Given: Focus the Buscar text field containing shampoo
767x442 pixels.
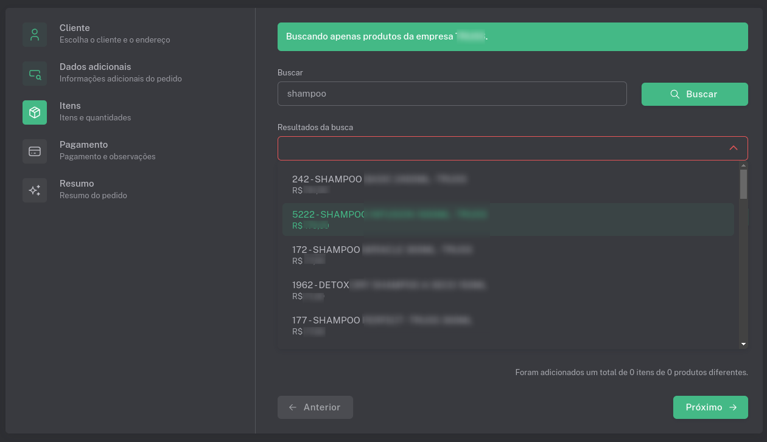Looking at the screenshot, I should point(452,94).
